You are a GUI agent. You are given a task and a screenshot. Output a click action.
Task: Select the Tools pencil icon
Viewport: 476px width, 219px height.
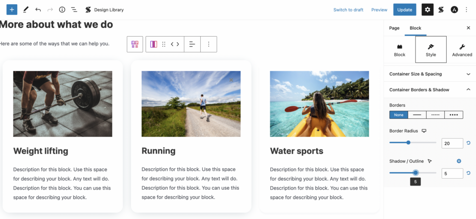point(26,10)
